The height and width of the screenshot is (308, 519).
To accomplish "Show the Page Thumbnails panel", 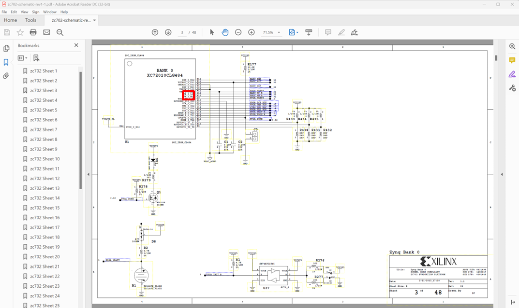I will coord(6,48).
